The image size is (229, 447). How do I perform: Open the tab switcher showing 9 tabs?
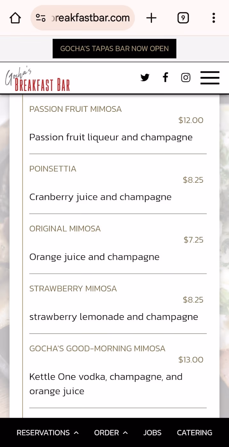(x=183, y=18)
